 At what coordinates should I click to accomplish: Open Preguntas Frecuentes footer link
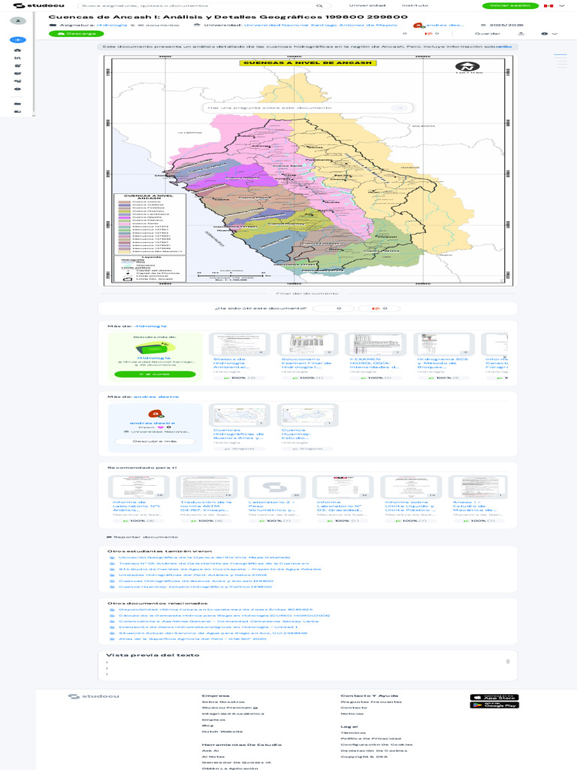click(371, 702)
